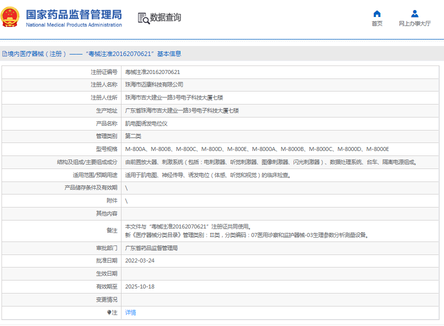Viewport: 444px width, 326px height.
Task: Click the approval date 2022-03-24
Action: click(139, 260)
